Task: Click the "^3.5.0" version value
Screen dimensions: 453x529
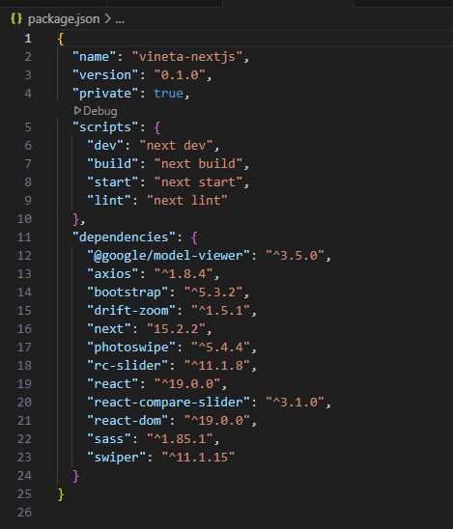Action: [x=295, y=256]
